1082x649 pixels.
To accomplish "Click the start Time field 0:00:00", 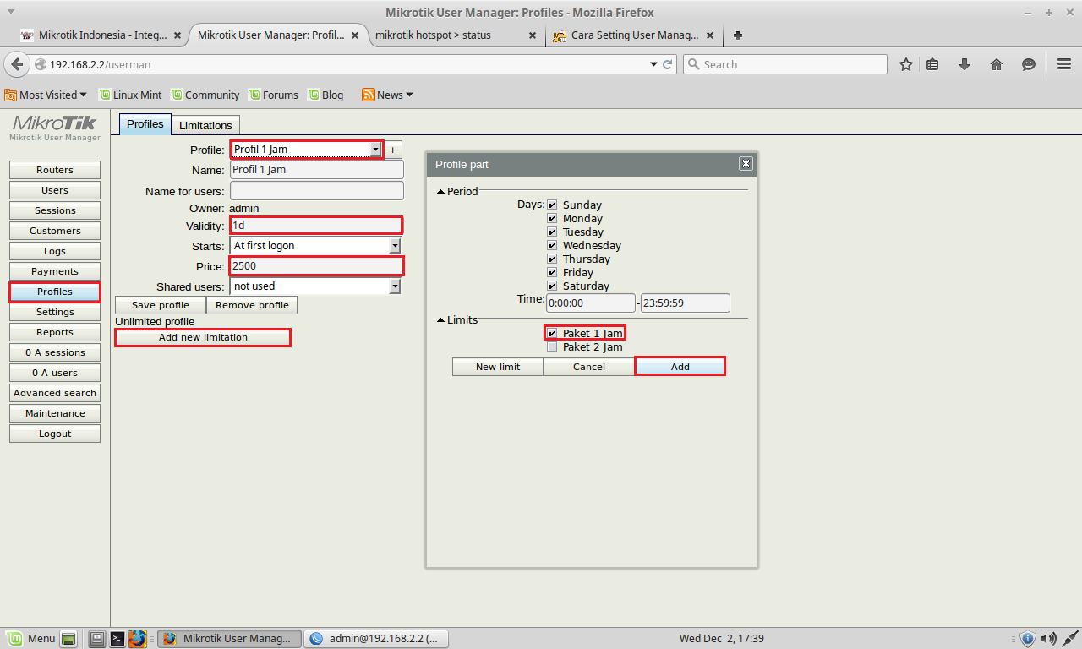I will (x=591, y=303).
